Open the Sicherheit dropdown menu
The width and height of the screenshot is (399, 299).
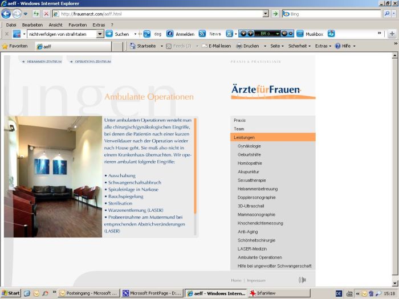coord(299,46)
